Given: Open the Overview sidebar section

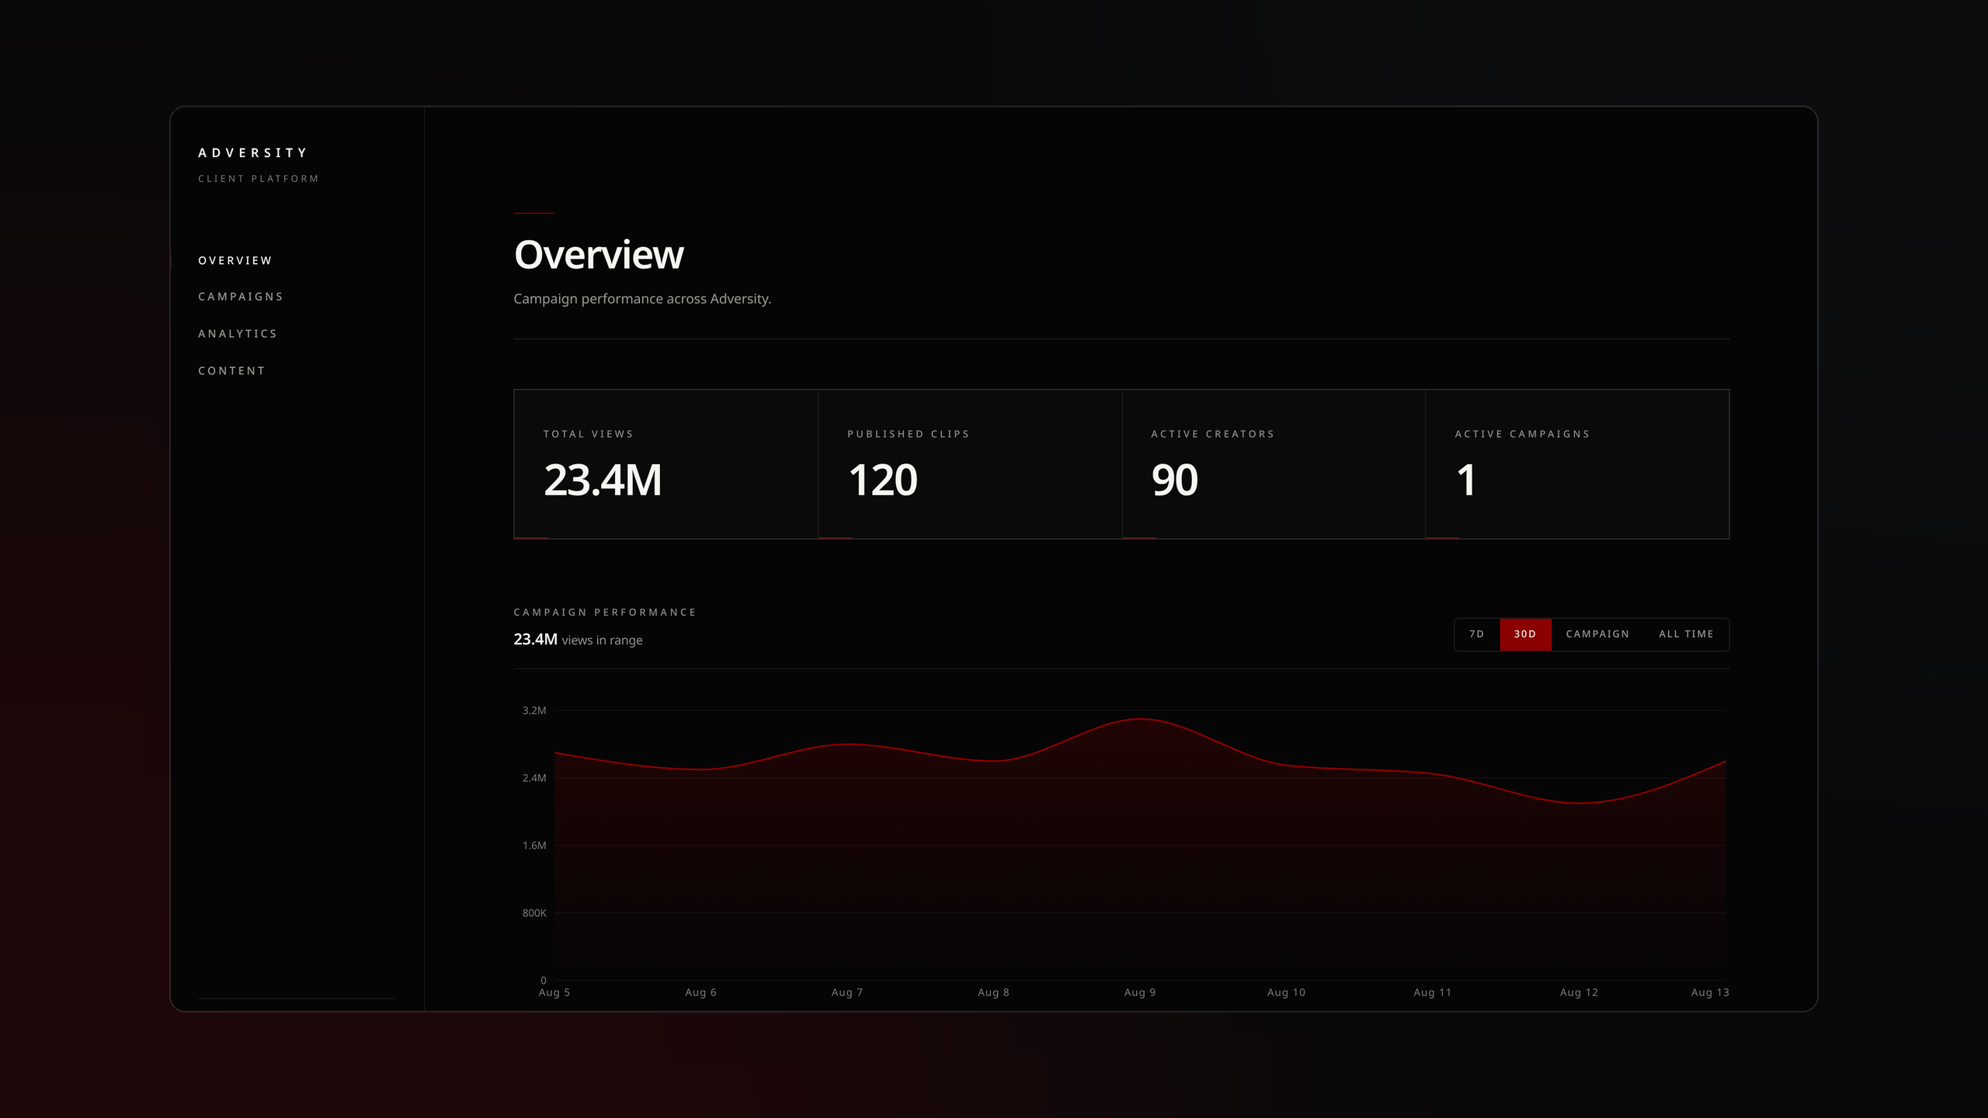Looking at the screenshot, I should tap(235, 260).
